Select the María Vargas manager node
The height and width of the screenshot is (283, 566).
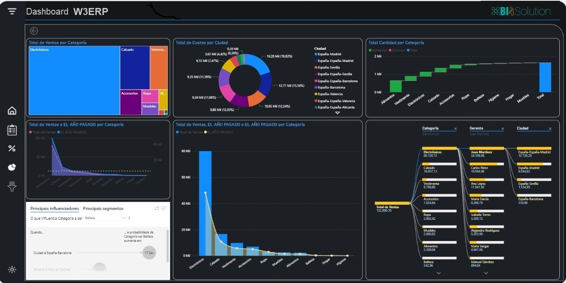tap(486, 246)
